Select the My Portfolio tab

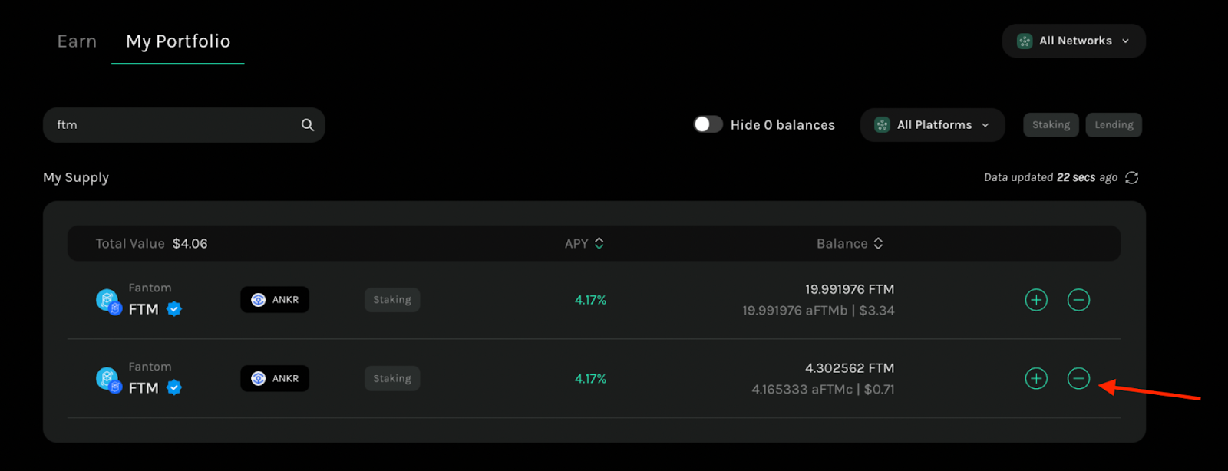pos(178,41)
